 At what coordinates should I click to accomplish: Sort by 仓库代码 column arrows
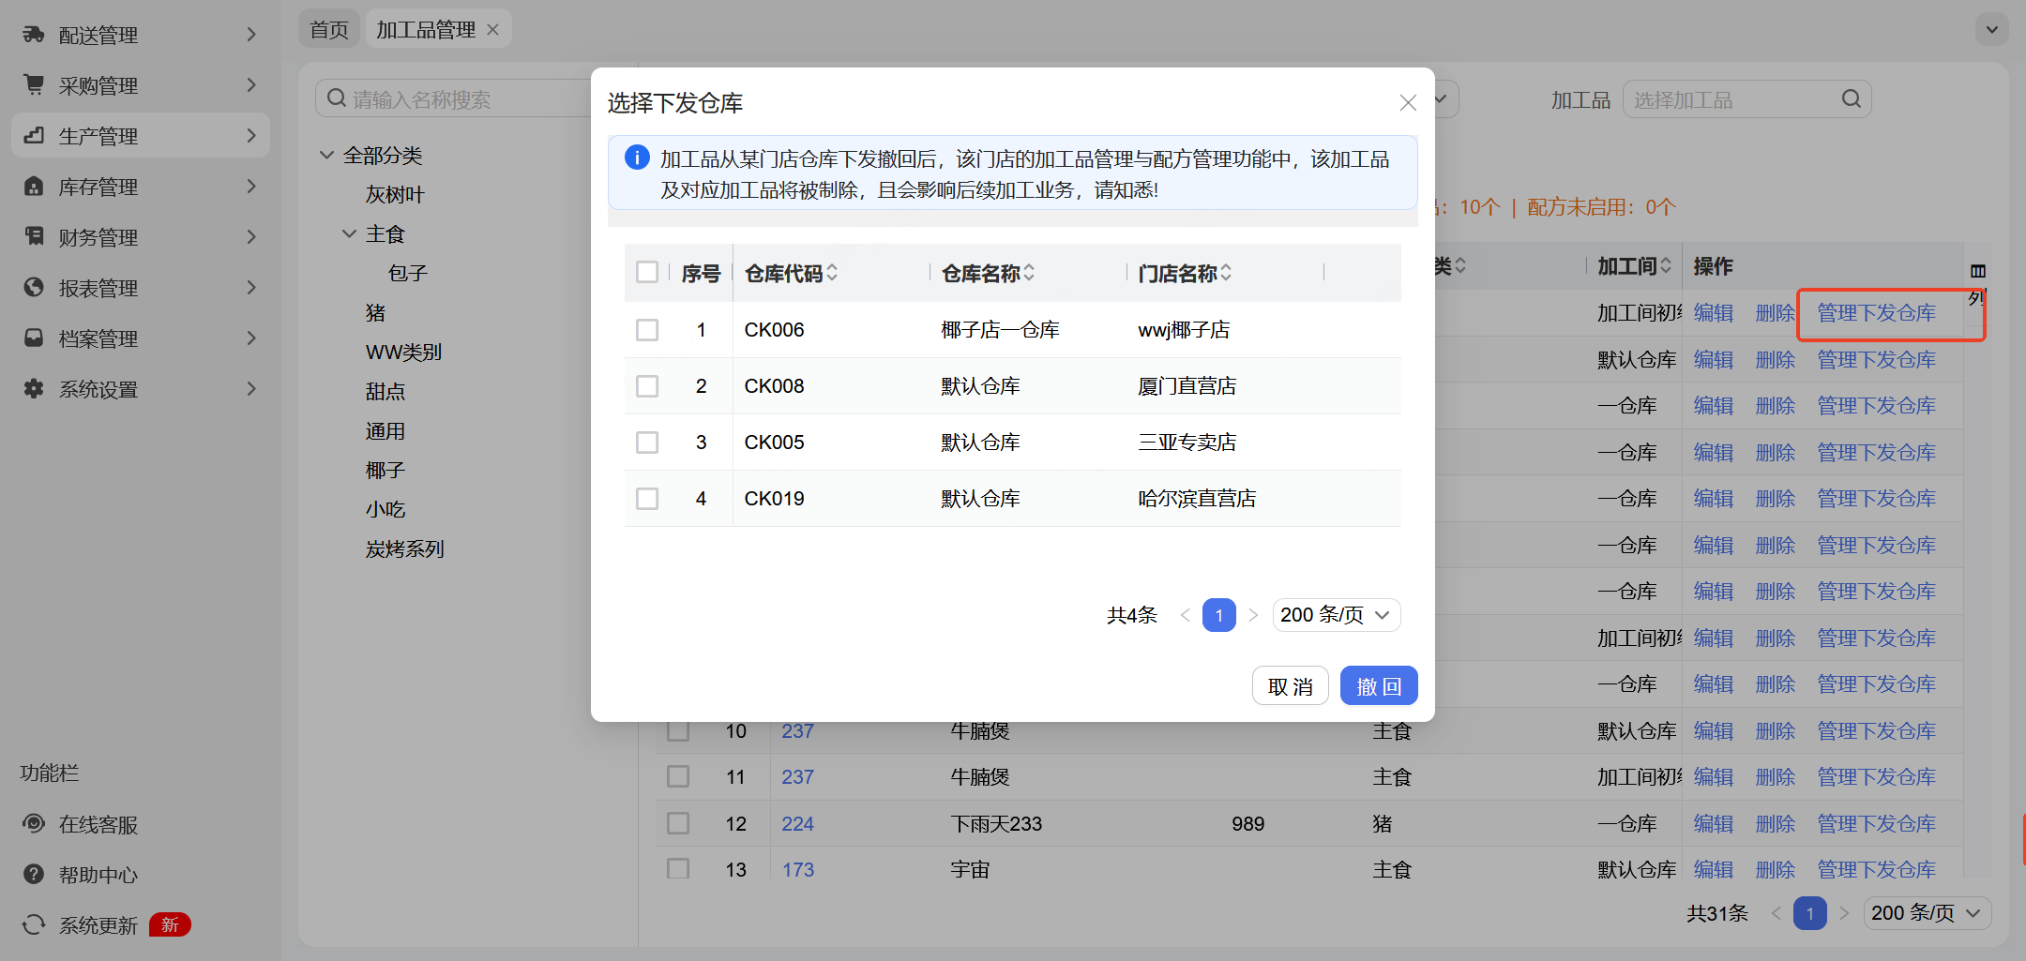(x=832, y=273)
